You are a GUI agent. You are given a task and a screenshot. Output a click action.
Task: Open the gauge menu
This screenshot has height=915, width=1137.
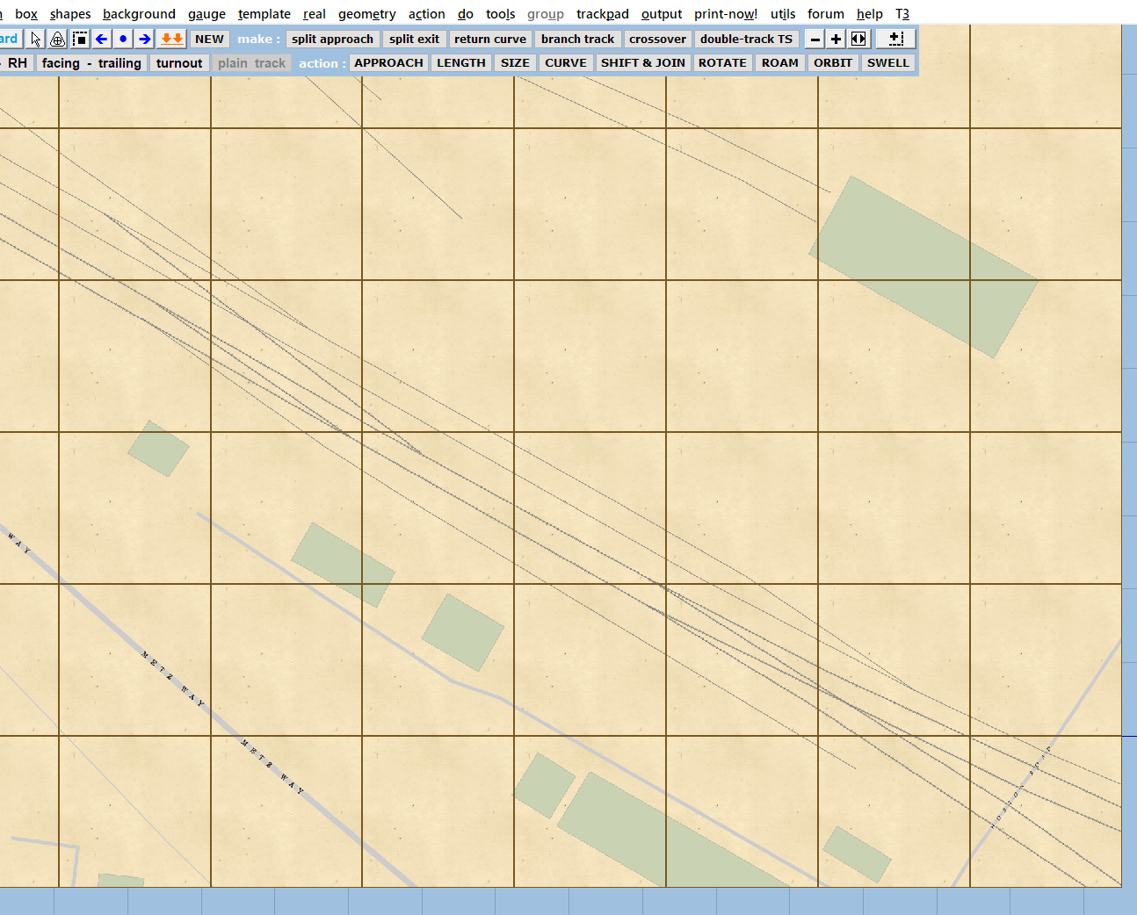click(206, 14)
